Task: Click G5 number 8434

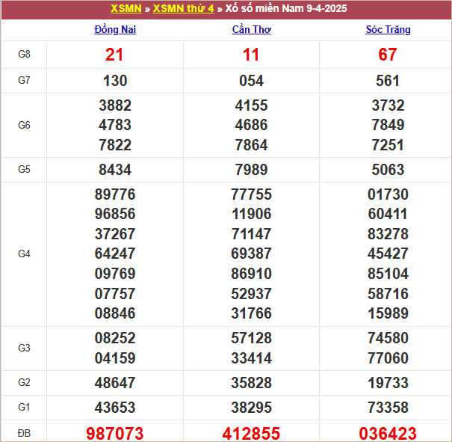Action: pyautogui.click(x=115, y=169)
